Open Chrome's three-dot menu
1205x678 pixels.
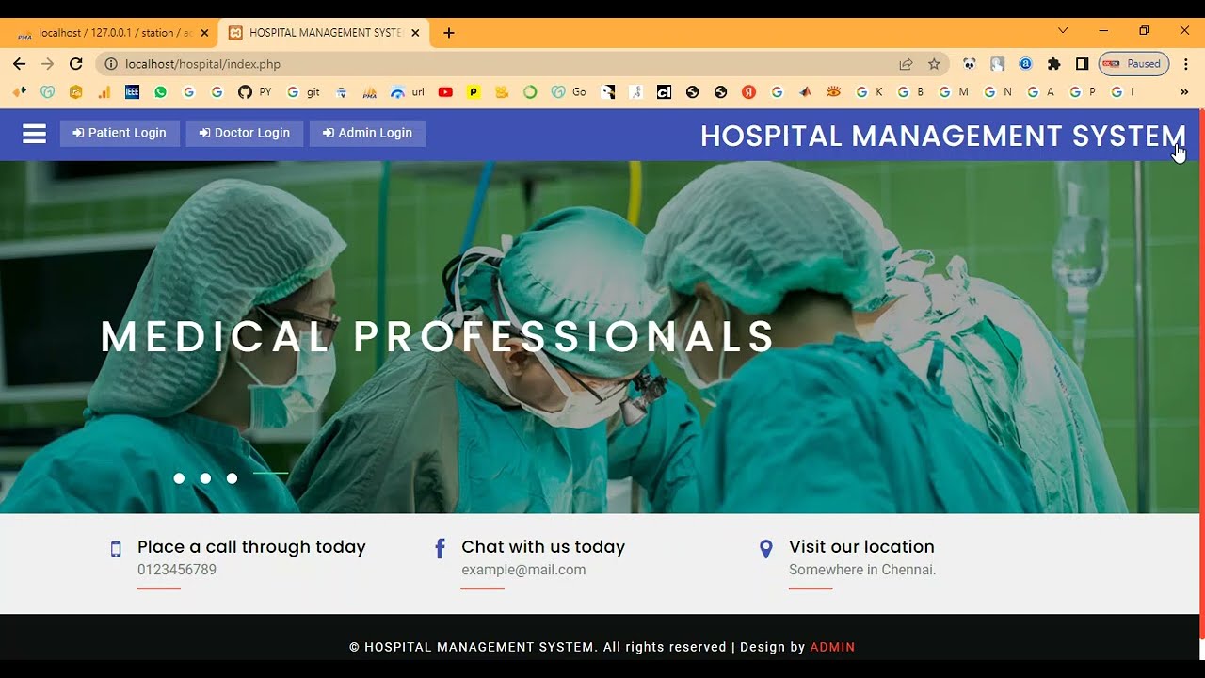click(x=1186, y=64)
